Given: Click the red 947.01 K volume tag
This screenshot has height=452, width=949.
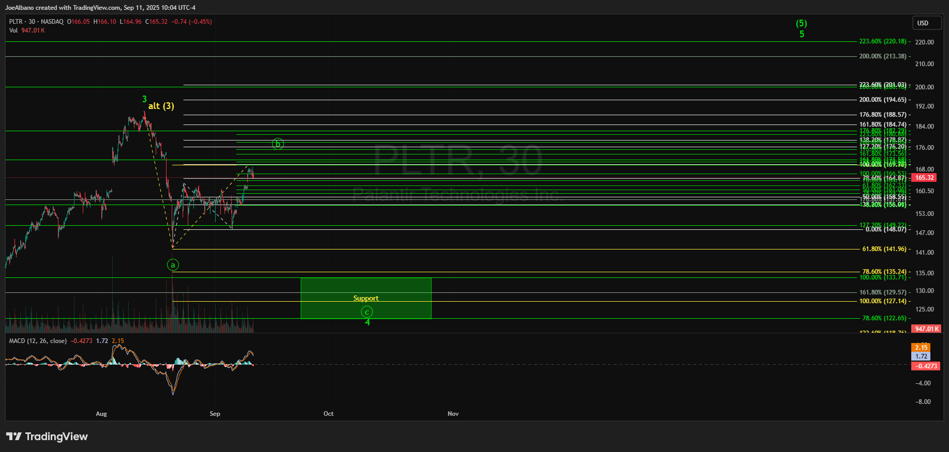Looking at the screenshot, I should [x=926, y=329].
